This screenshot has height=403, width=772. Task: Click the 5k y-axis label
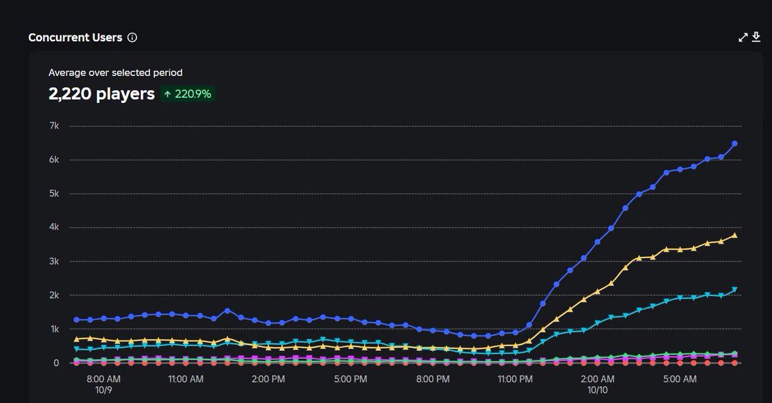pyautogui.click(x=53, y=194)
